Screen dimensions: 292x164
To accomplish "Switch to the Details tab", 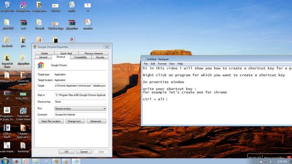I will point(44,53).
